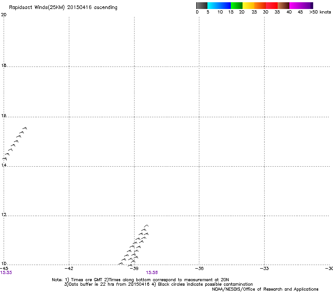Click the green 15-20 knots color band
Viewport: 333px width, 292px height.
237,5
